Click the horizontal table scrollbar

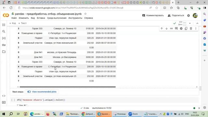[x=68, y=87]
